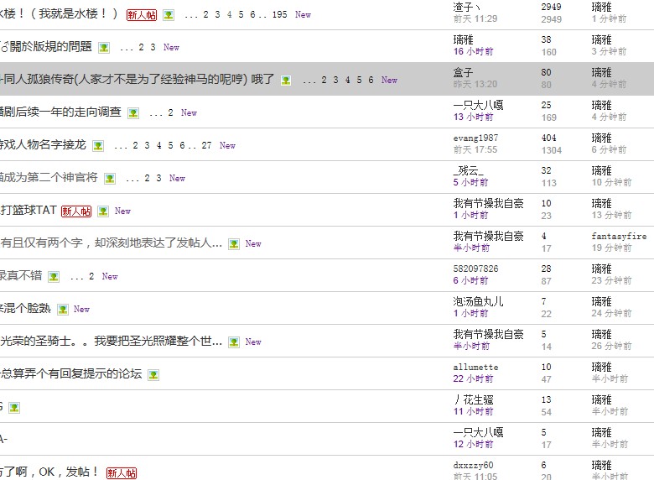Click image icon beside 戏人物名字接龙 thread
Image resolution: width=654 pixels, height=480 pixels.
tap(98, 146)
